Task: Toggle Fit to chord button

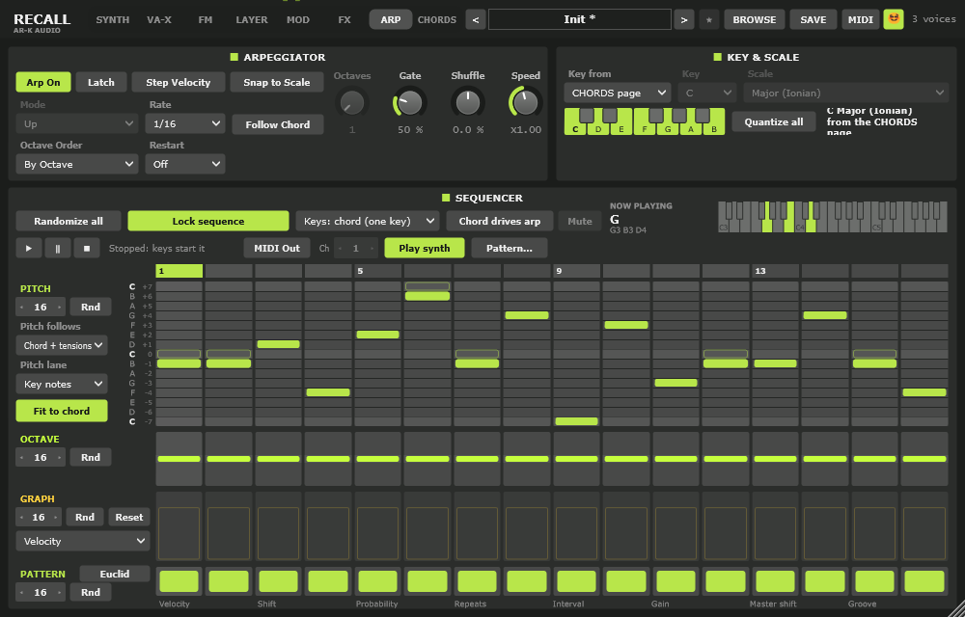Action: 62,411
